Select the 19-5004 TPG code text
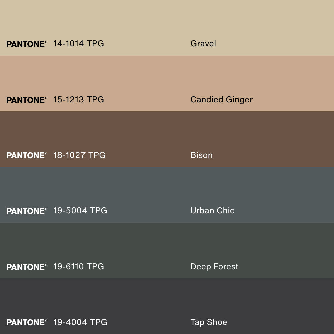The height and width of the screenshot is (334, 334). pyautogui.click(x=80, y=211)
